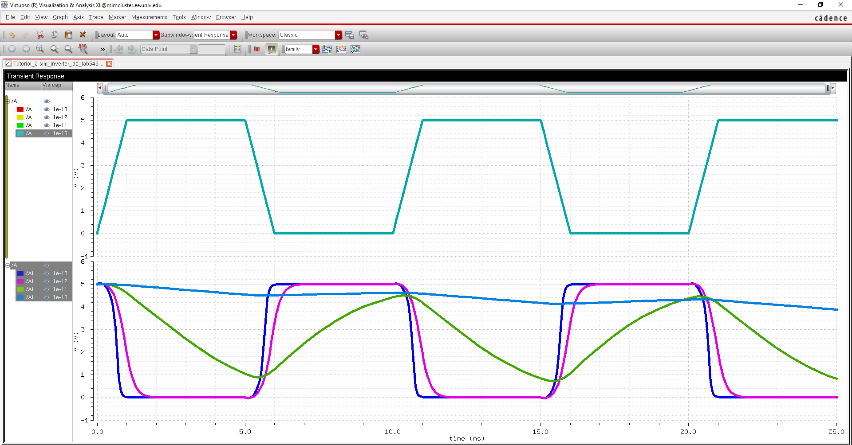852x445 pixels.
Task: Toggle visibility of magenta /Ai 1e-12 trace
Action: 47,281
